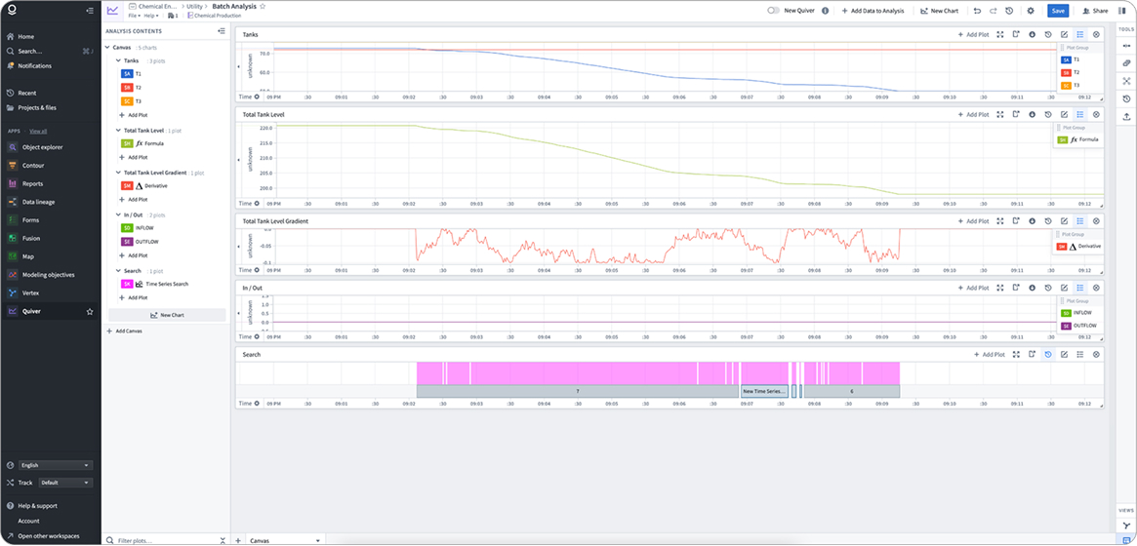
Task: Open version history clock icon in top toolbar
Action: [1008, 11]
